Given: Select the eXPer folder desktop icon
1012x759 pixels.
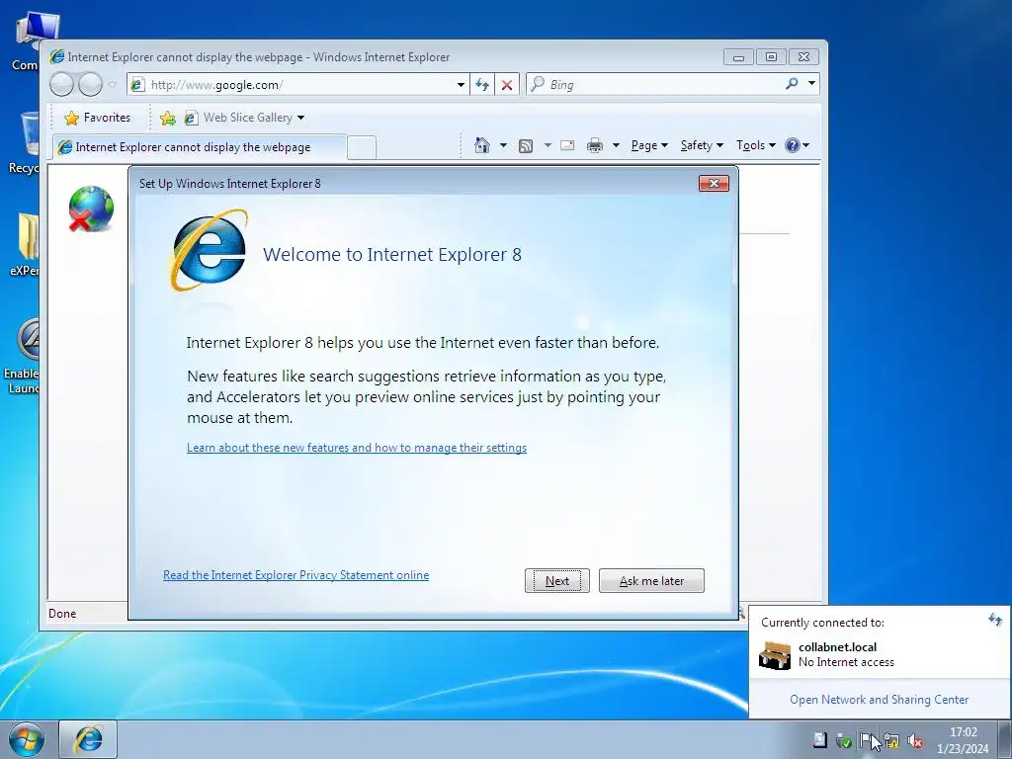Looking at the screenshot, I should pos(26,244).
